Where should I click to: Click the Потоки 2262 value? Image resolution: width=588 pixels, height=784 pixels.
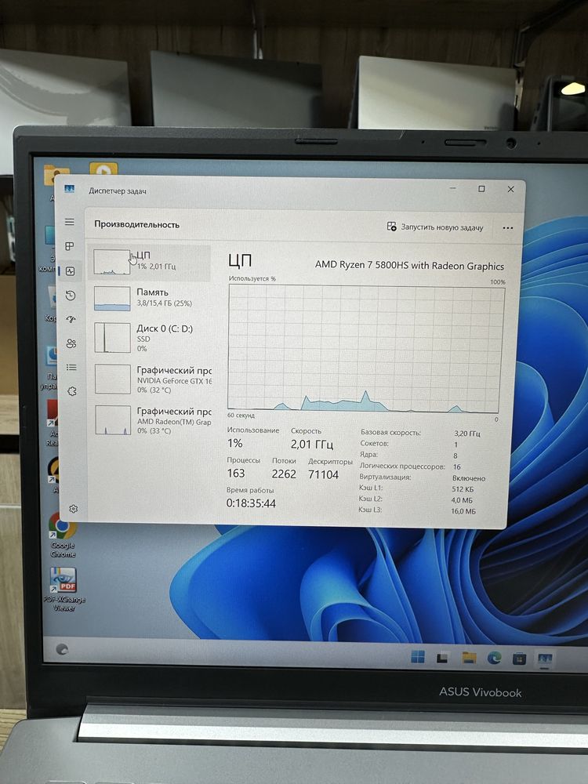(284, 474)
